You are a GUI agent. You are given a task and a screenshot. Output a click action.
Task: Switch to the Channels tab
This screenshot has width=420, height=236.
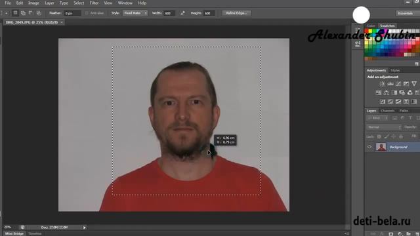[388, 111]
